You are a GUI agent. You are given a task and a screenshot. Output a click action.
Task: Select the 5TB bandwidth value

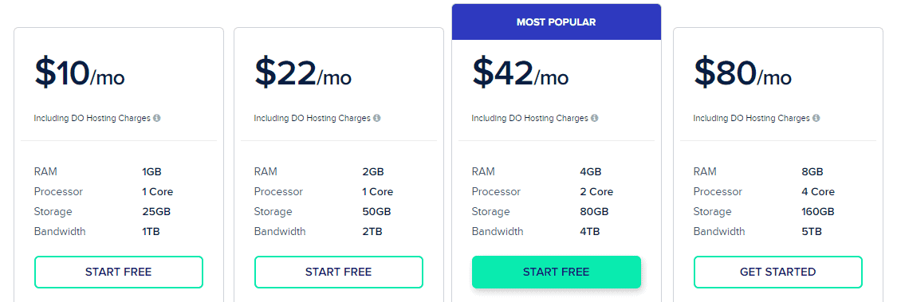coord(812,232)
